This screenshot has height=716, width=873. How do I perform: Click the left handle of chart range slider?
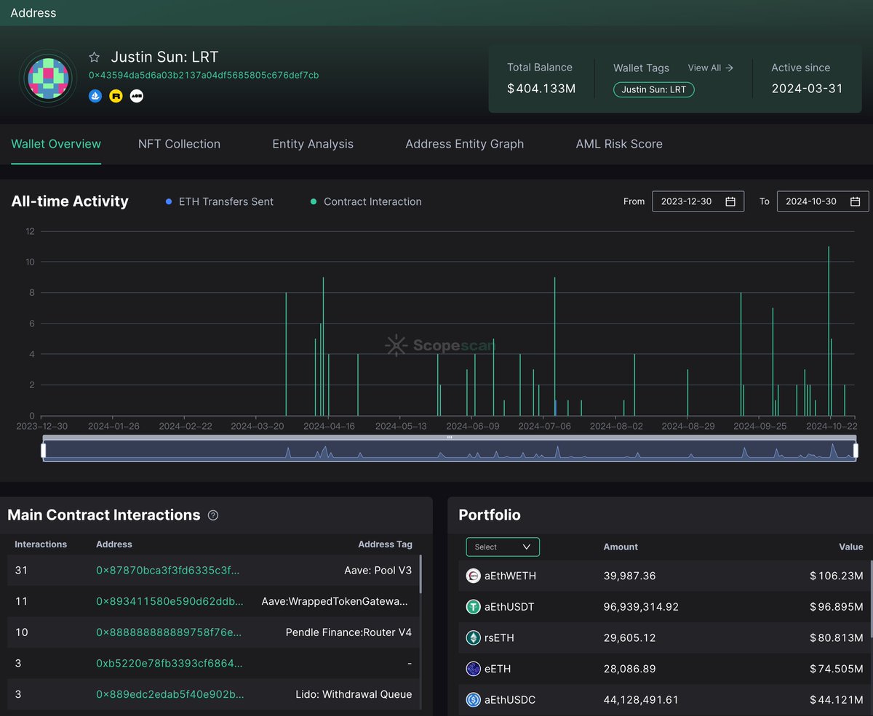pyautogui.click(x=43, y=451)
